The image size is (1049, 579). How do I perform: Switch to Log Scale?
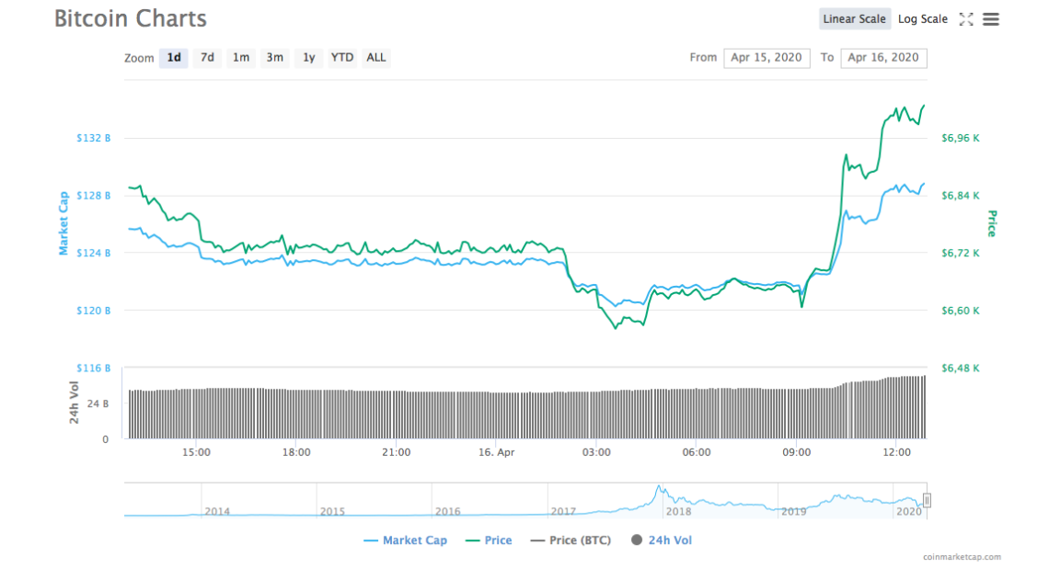(923, 19)
